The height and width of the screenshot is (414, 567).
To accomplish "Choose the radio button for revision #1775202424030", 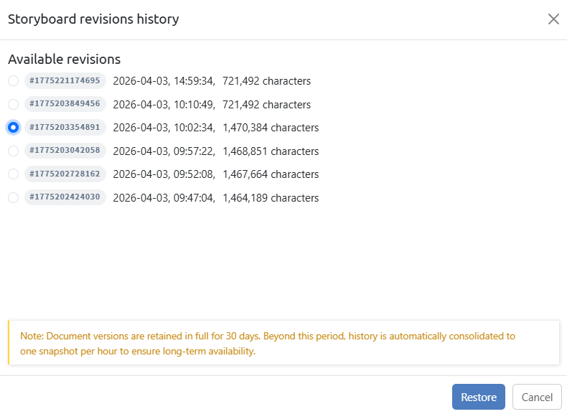I will [x=13, y=197].
